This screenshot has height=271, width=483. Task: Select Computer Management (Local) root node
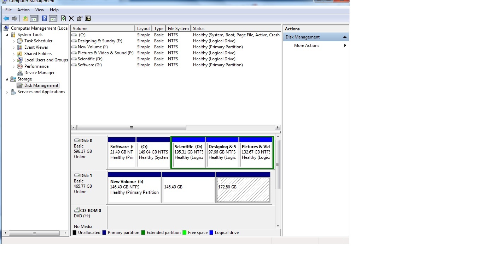click(x=40, y=28)
